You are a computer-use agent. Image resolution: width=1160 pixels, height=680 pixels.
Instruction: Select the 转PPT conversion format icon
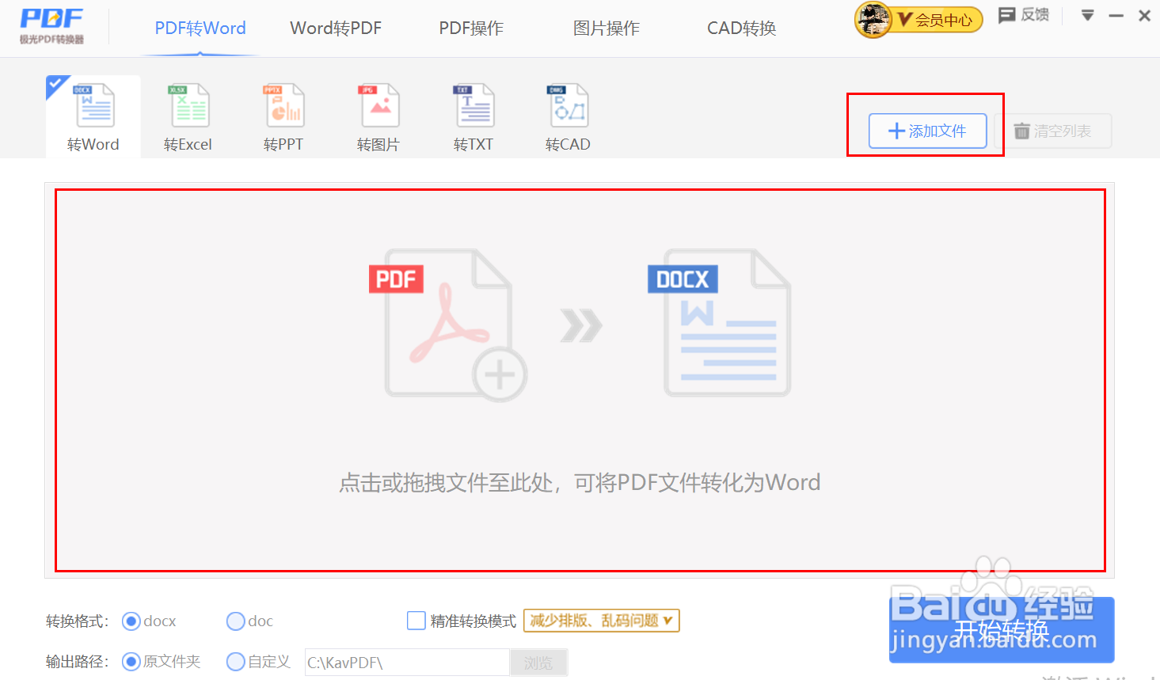click(x=283, y=115)
